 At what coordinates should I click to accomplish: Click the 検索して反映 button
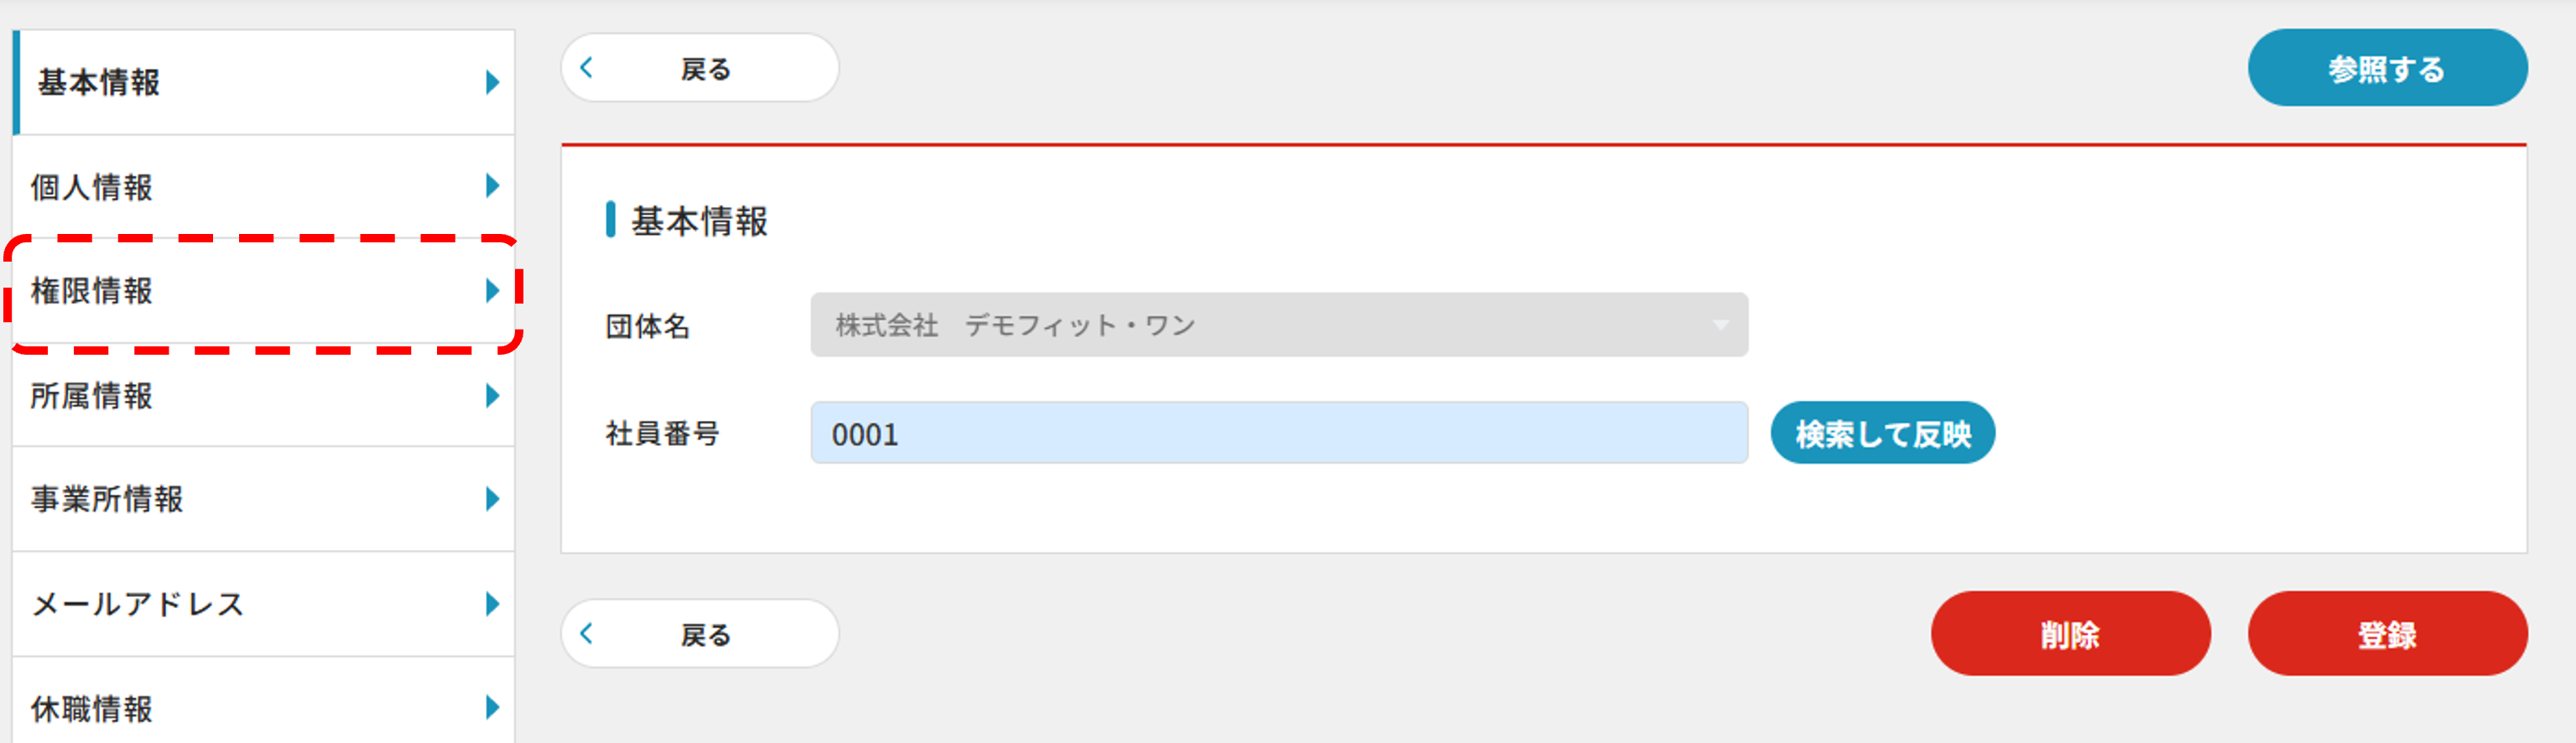point(1882,433)
